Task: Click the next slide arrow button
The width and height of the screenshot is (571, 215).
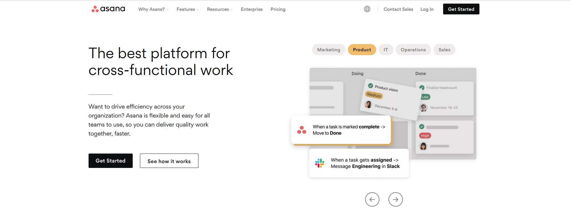Action: [x=395, y=199]
